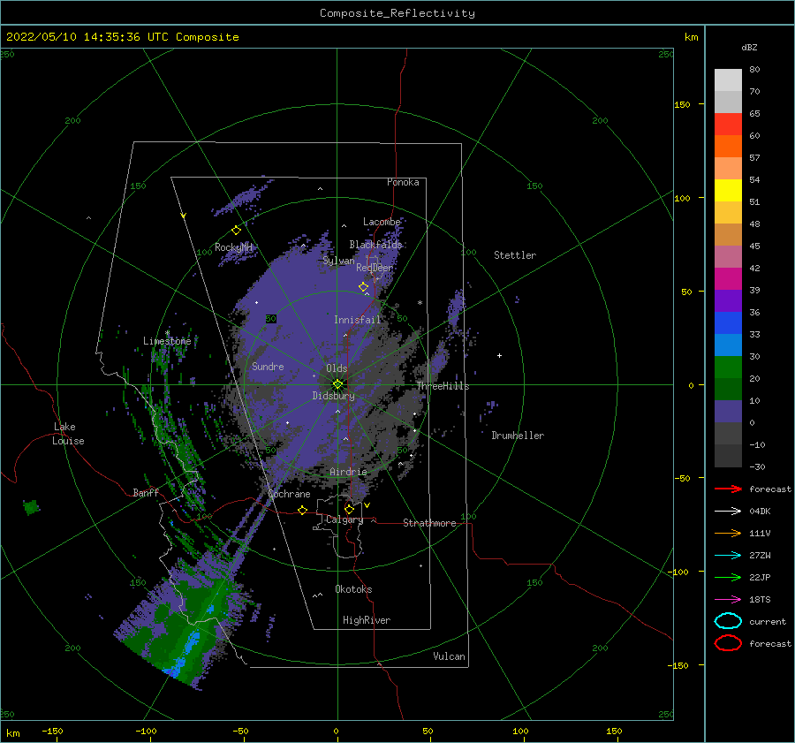795x743 pixels.
Task: Click the cyan current ellipse icon
Action: point(728,621)
